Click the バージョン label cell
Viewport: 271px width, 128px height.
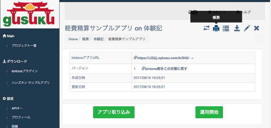(100, 69)
